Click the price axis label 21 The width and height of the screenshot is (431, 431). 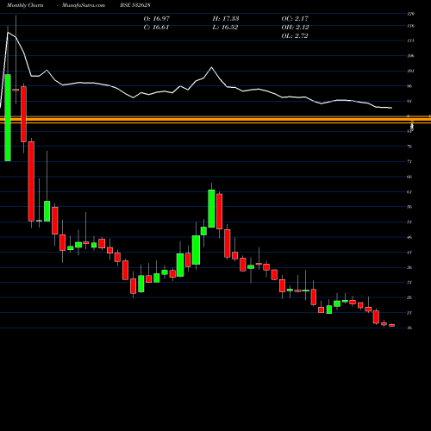click(x=410, y=313)
